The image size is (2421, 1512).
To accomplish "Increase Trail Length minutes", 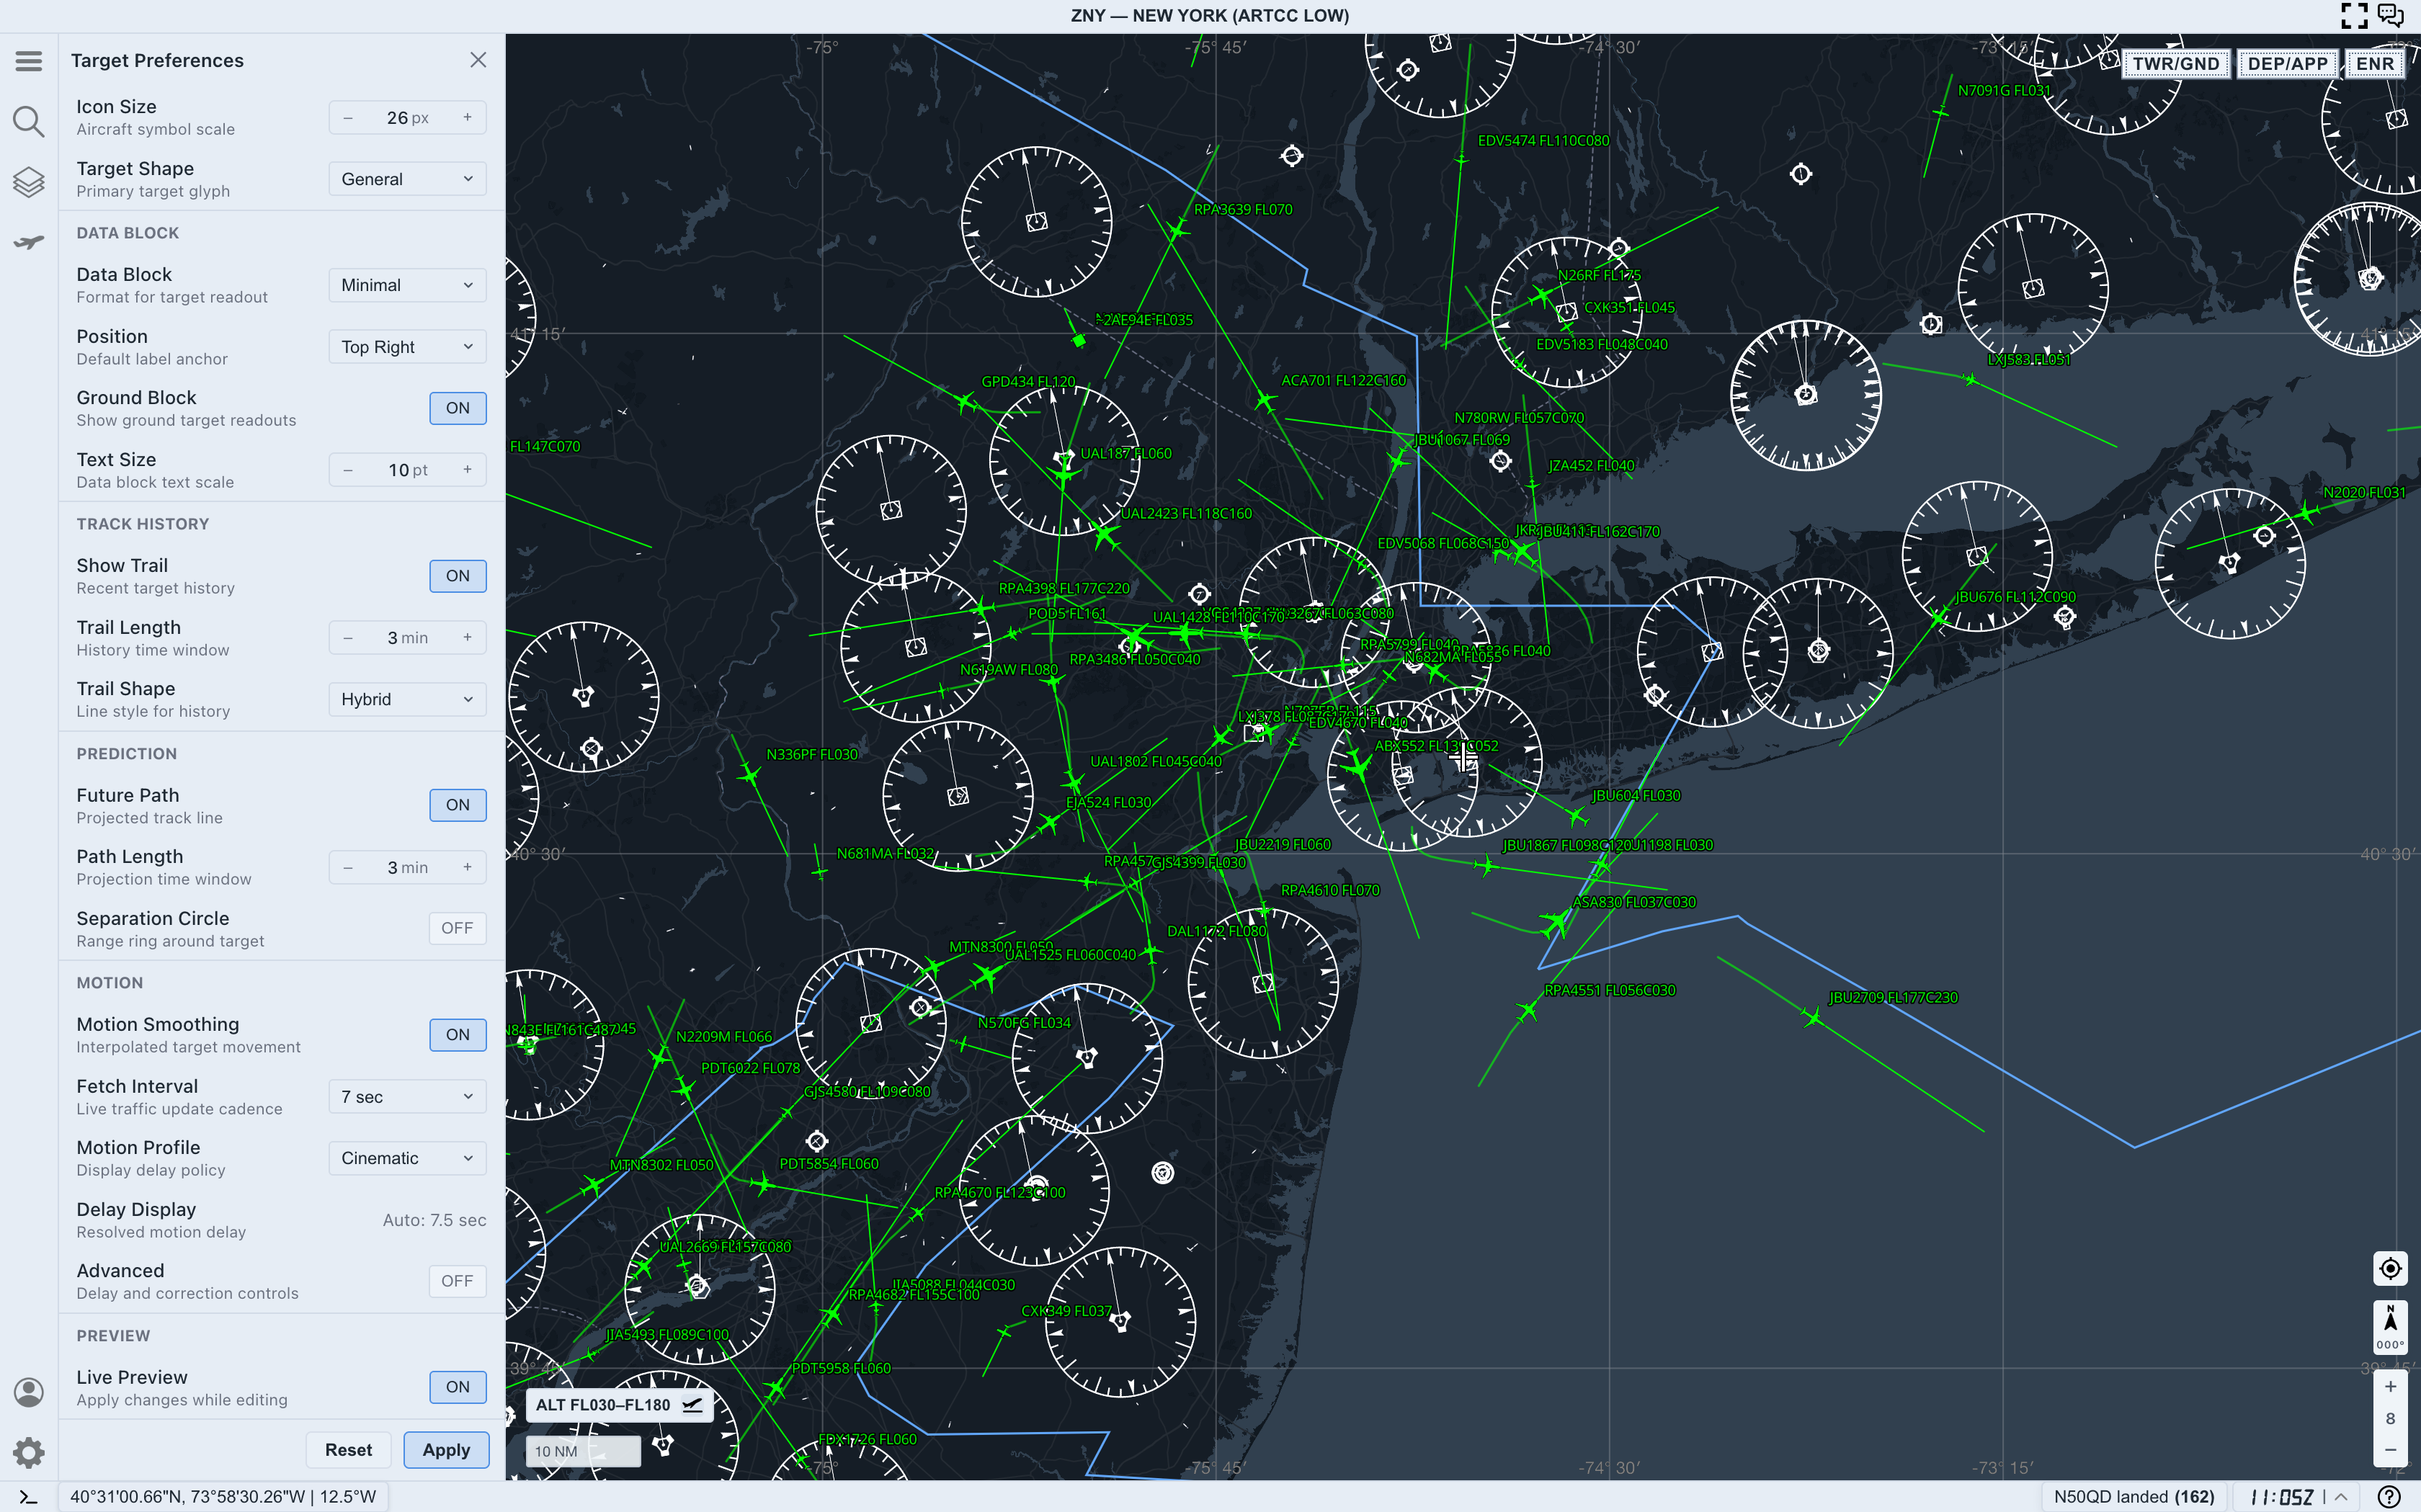I will [x=467, y=638].
